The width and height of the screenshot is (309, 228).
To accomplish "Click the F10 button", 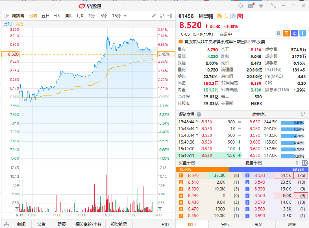I will (x=165, y=224).
